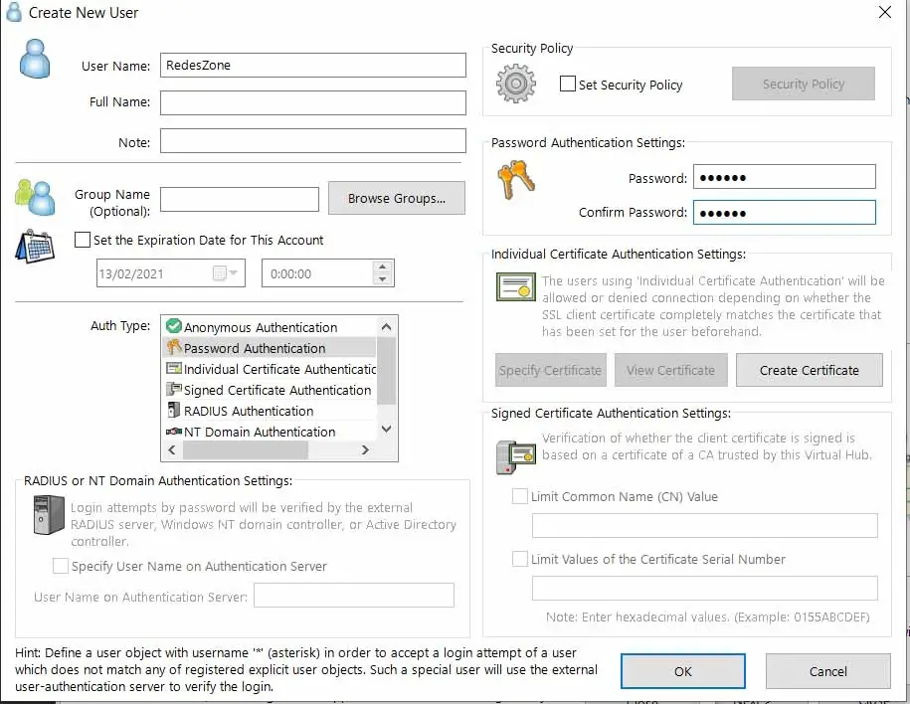The image size is (910, 704).
Task: Click Auth Type list scroll left arrow
Action: pyautogui.click(x=172, y=449)
